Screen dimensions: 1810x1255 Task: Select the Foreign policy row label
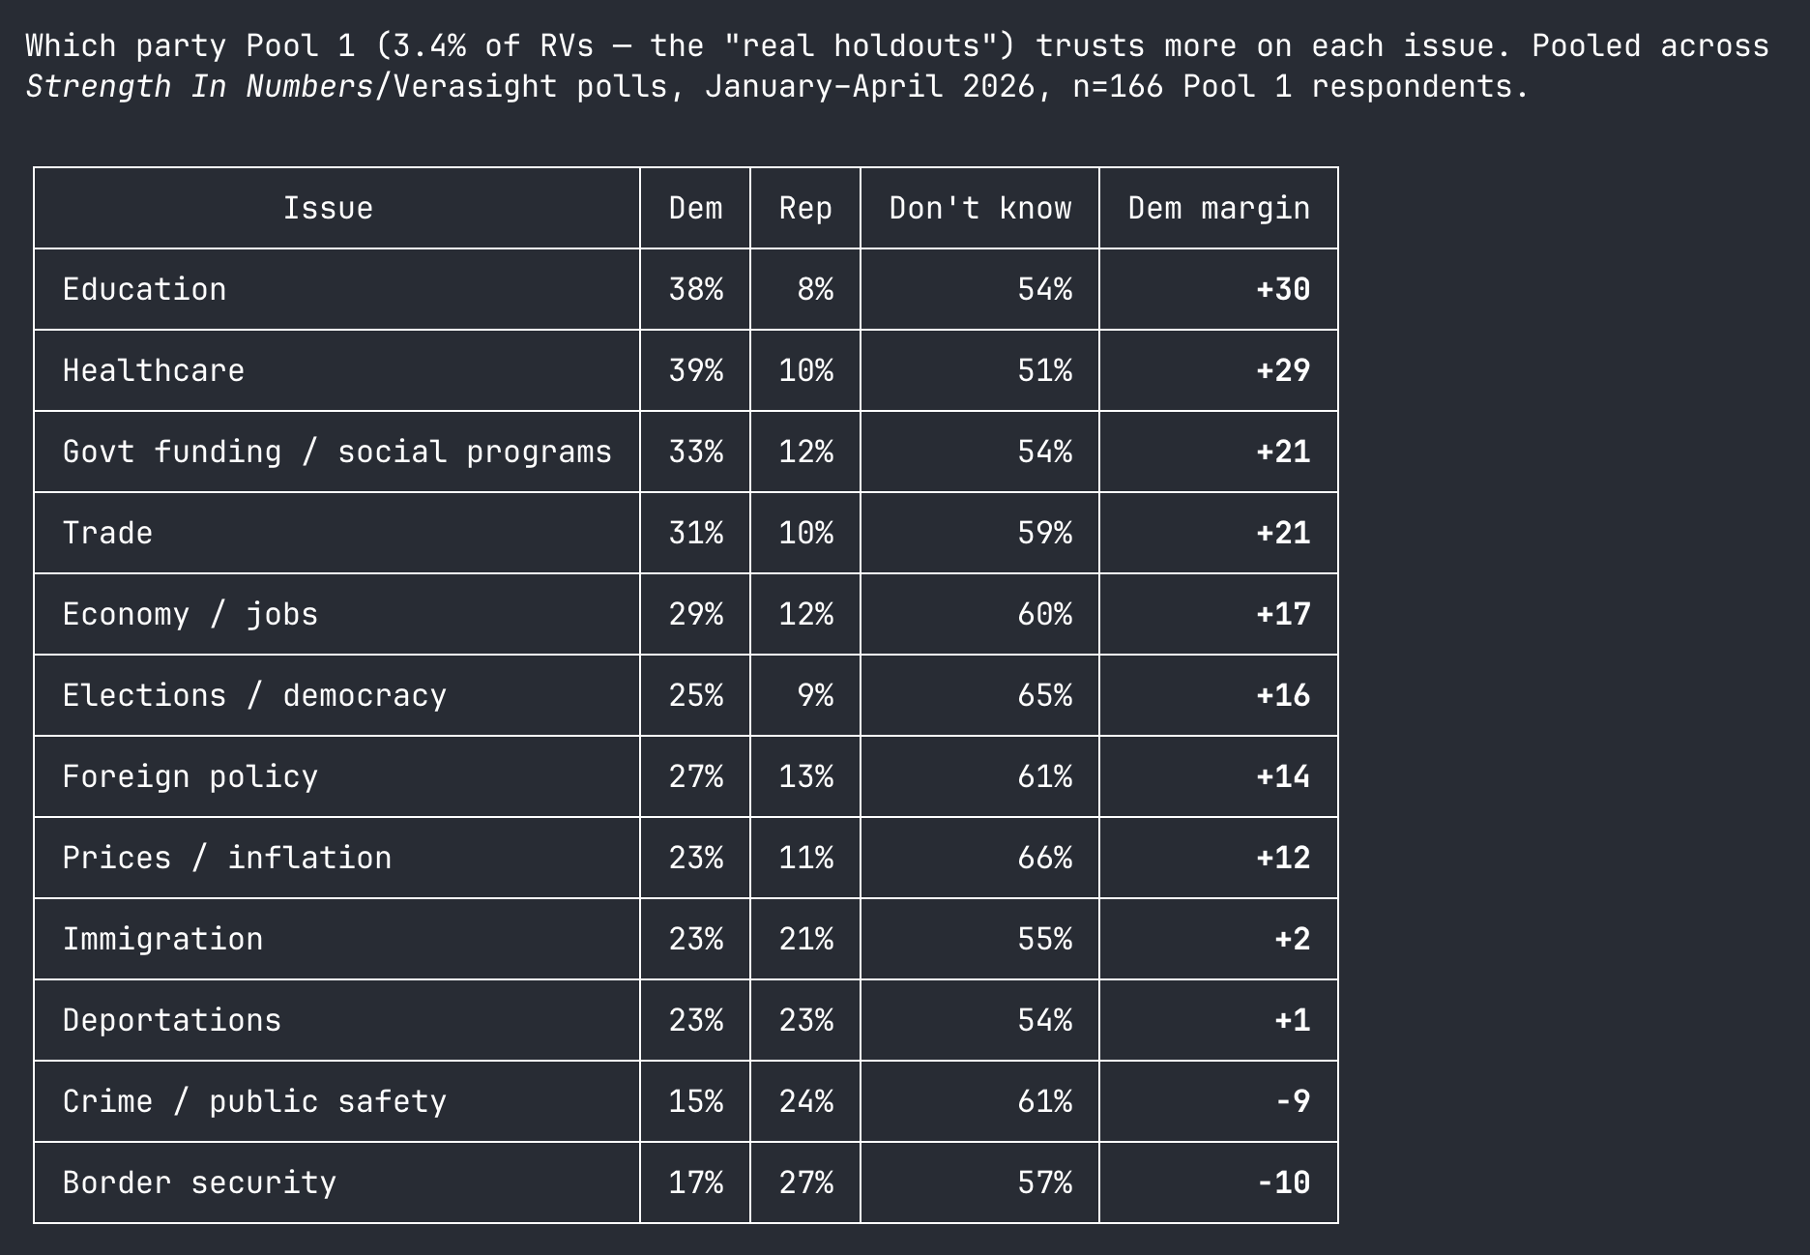190,776
